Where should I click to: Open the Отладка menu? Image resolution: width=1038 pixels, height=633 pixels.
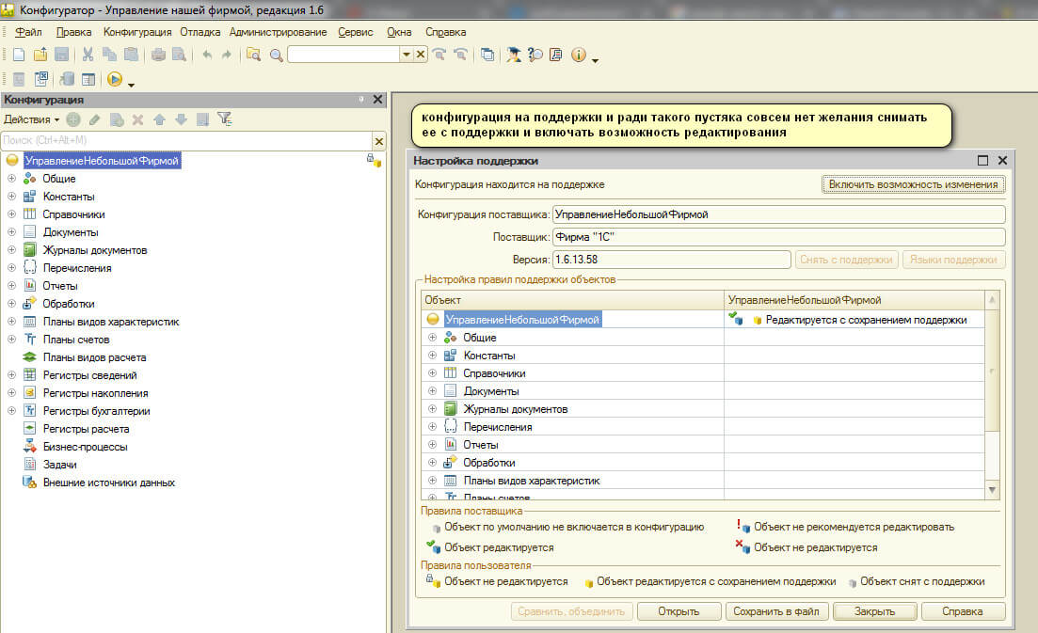[x=200, y=32]
